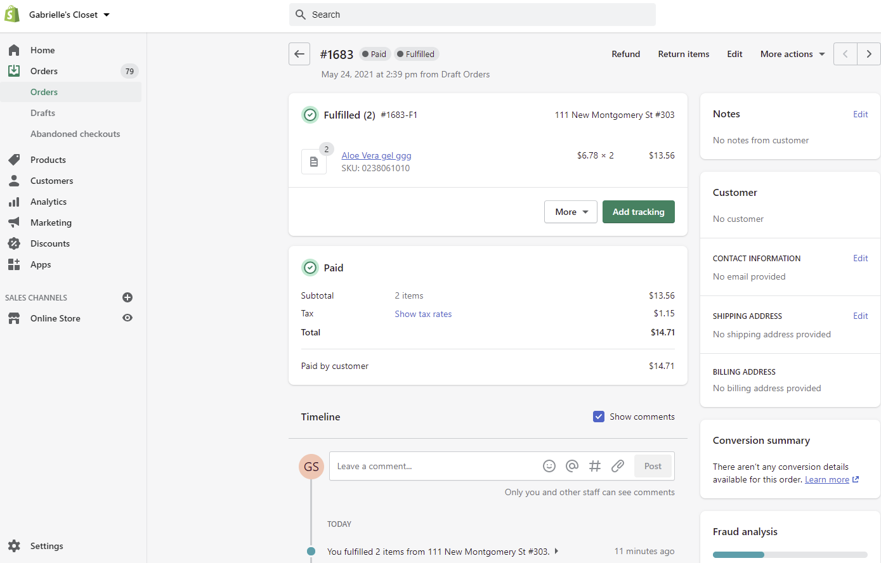Click the @ mention staff icon

572,466
